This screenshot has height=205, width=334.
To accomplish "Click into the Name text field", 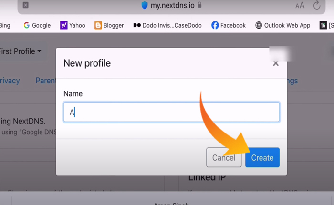I will (171, 112).
